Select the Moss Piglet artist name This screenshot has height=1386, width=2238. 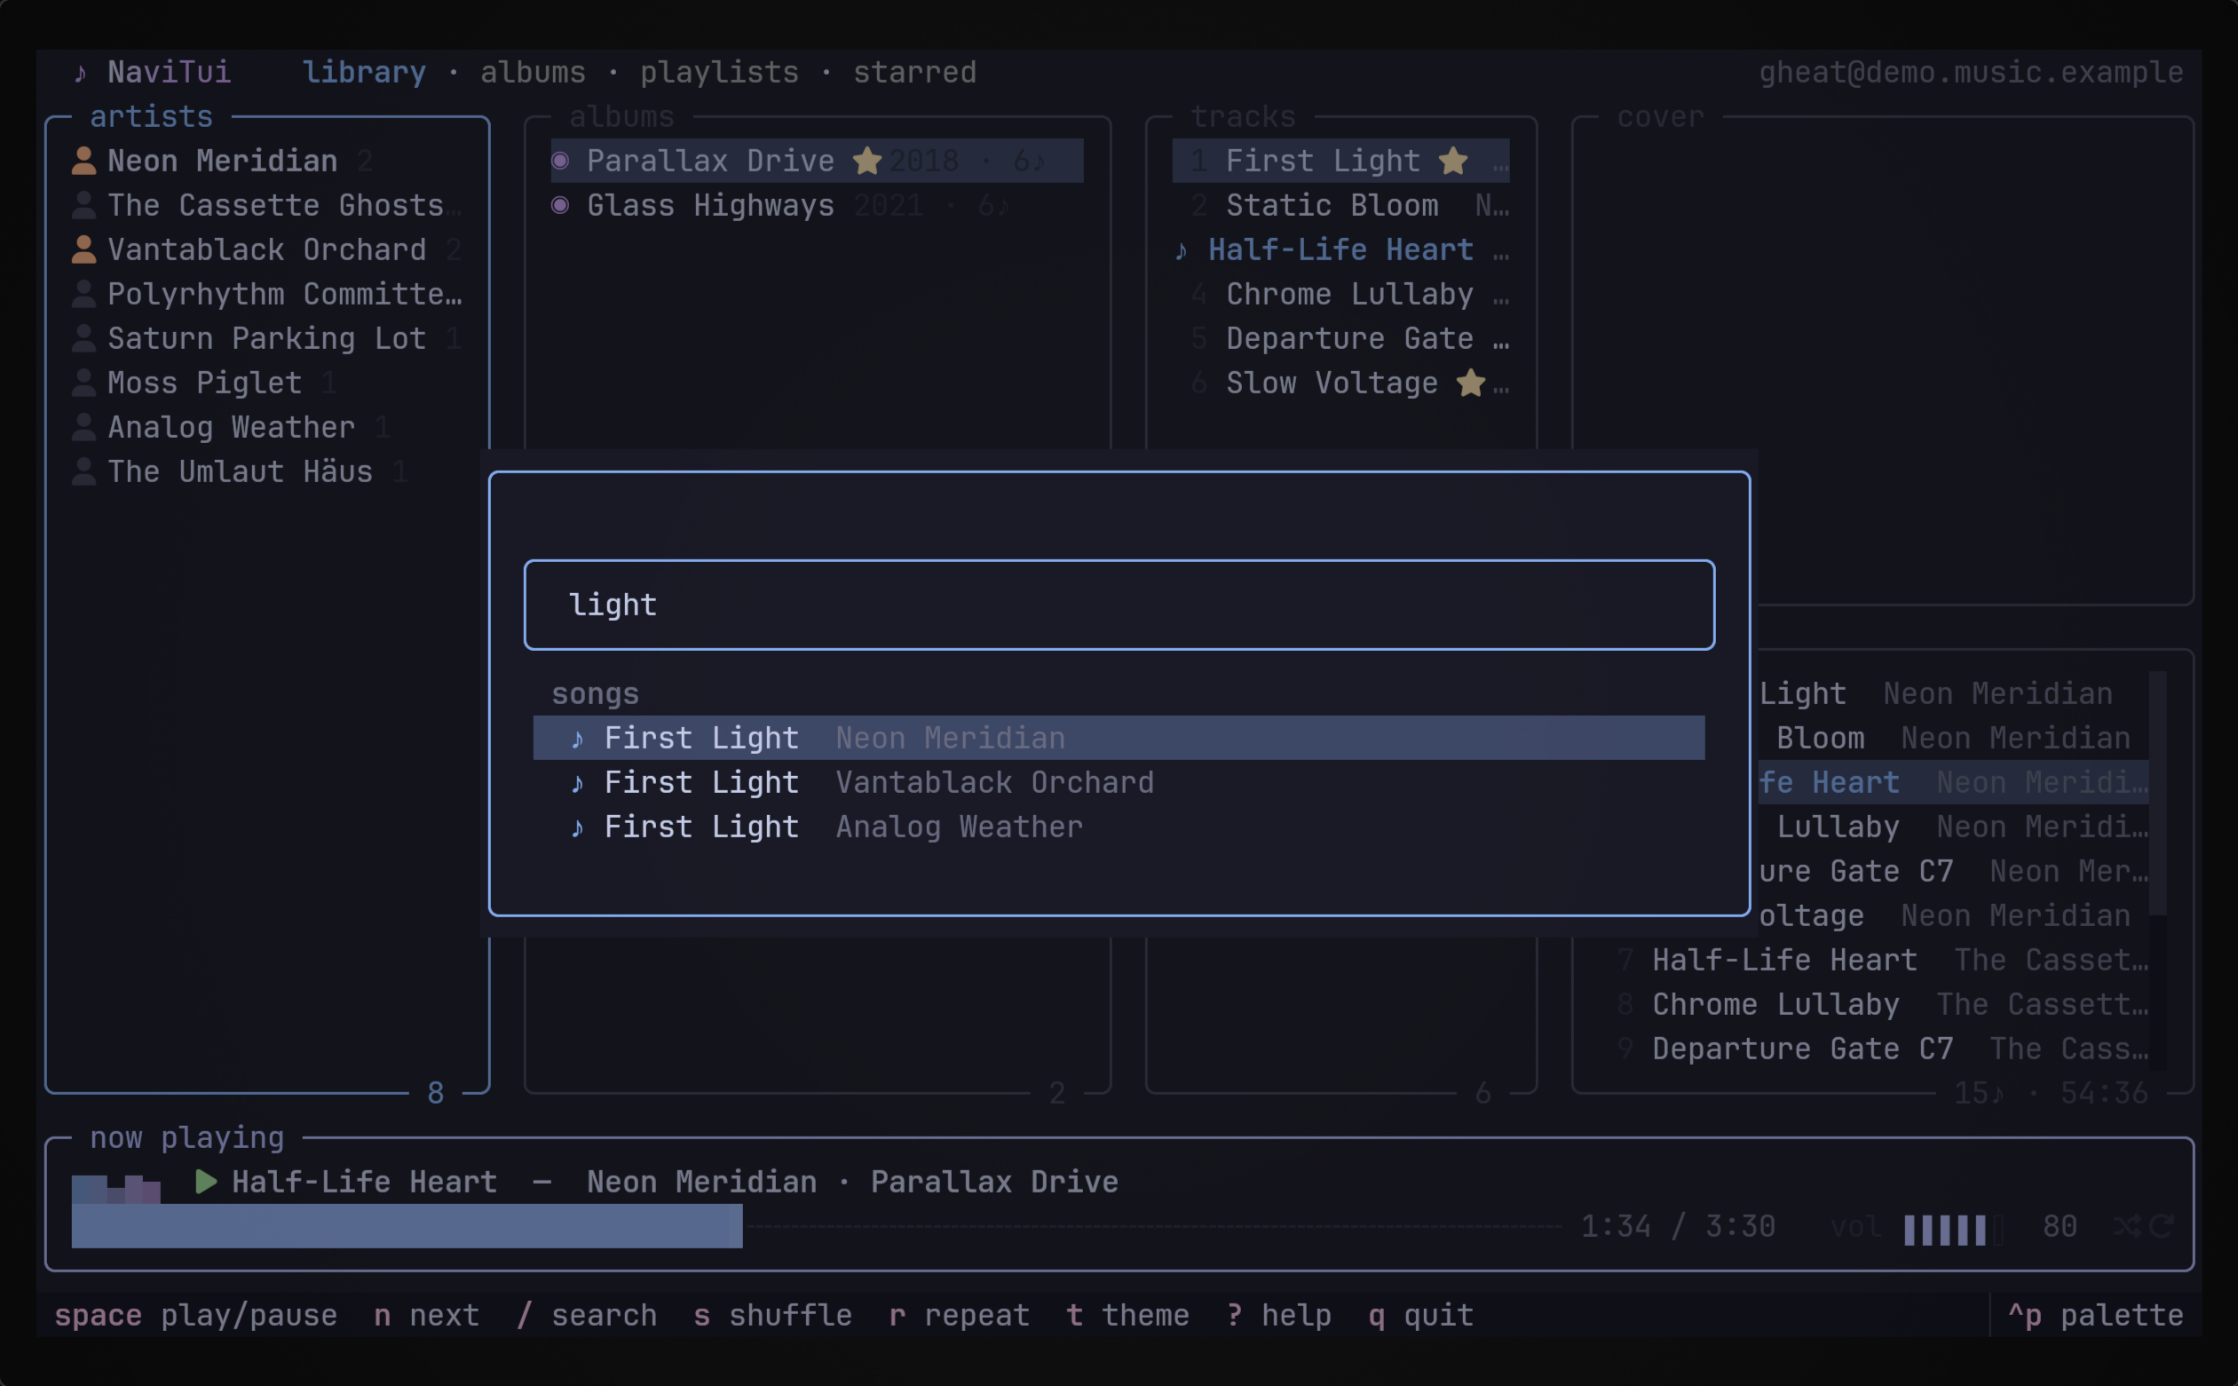[x=204, y=383]
